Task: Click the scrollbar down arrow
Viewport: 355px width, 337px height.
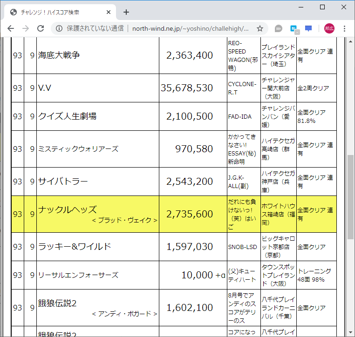Action: click(x=350, y=332)
